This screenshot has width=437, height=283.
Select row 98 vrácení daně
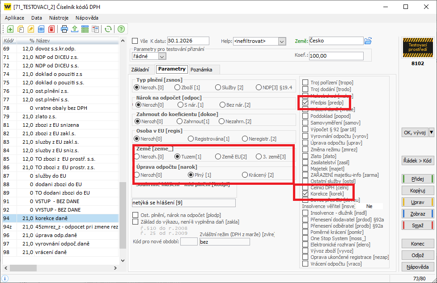click(60, 252)
